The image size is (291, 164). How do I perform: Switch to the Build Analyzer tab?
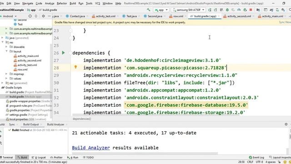coord(55,124)
